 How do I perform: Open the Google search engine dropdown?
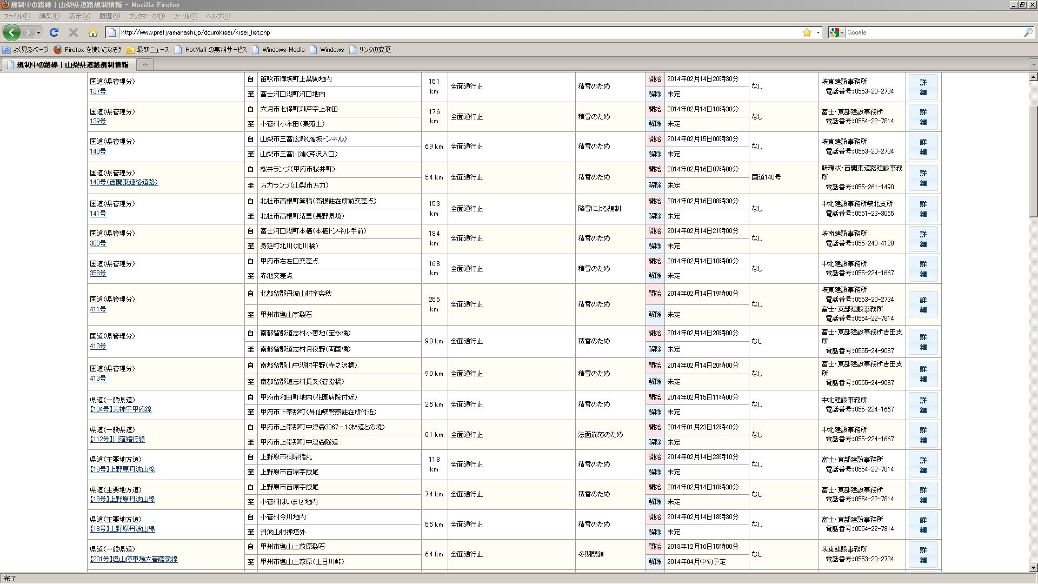837,32
